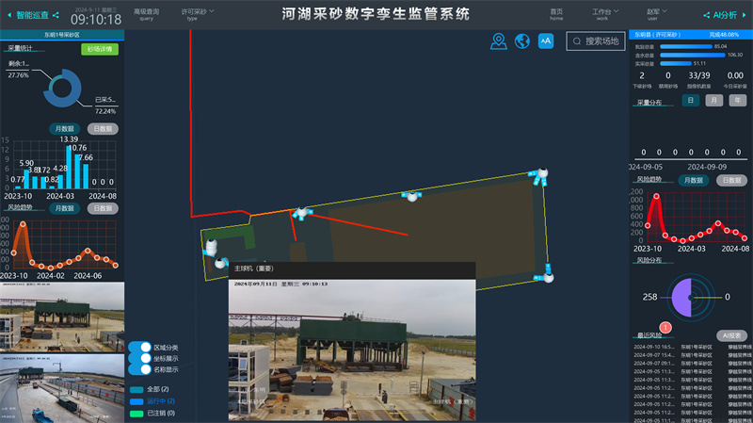753x423 pixels.
Task: Switch 采量分布 to the 年 tab
Action: pyautogui.click(x=738, y=100)
